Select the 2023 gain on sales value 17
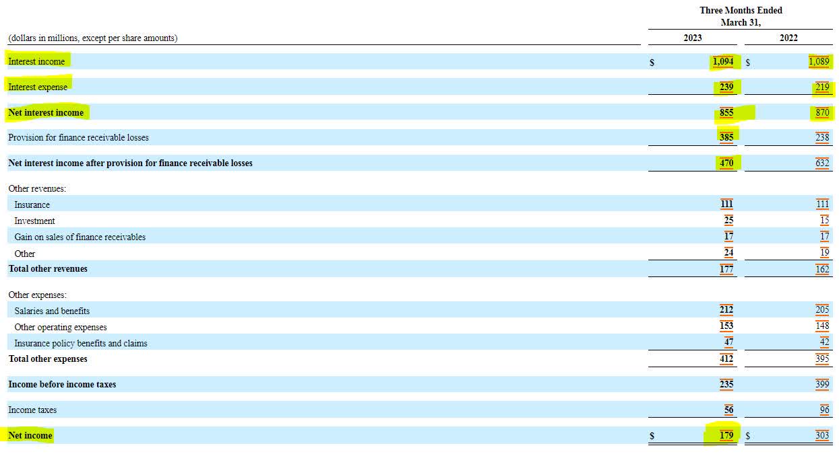 pyautogui.click(x=729, y=236)
